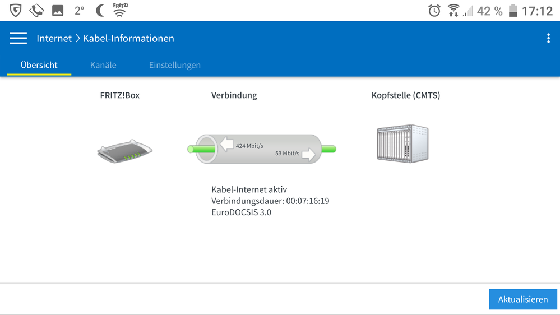
Task: Tap the FRITZ! Wi-Fi status bar icon
Action: 120,10
